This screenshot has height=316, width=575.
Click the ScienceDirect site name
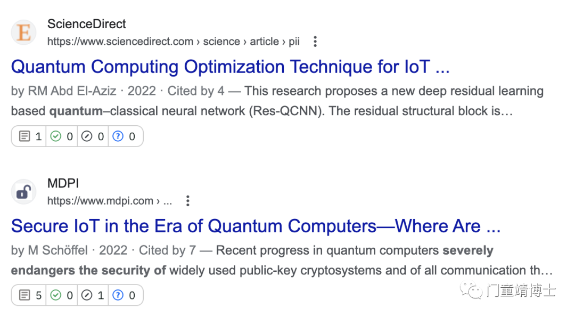[87, 24]
